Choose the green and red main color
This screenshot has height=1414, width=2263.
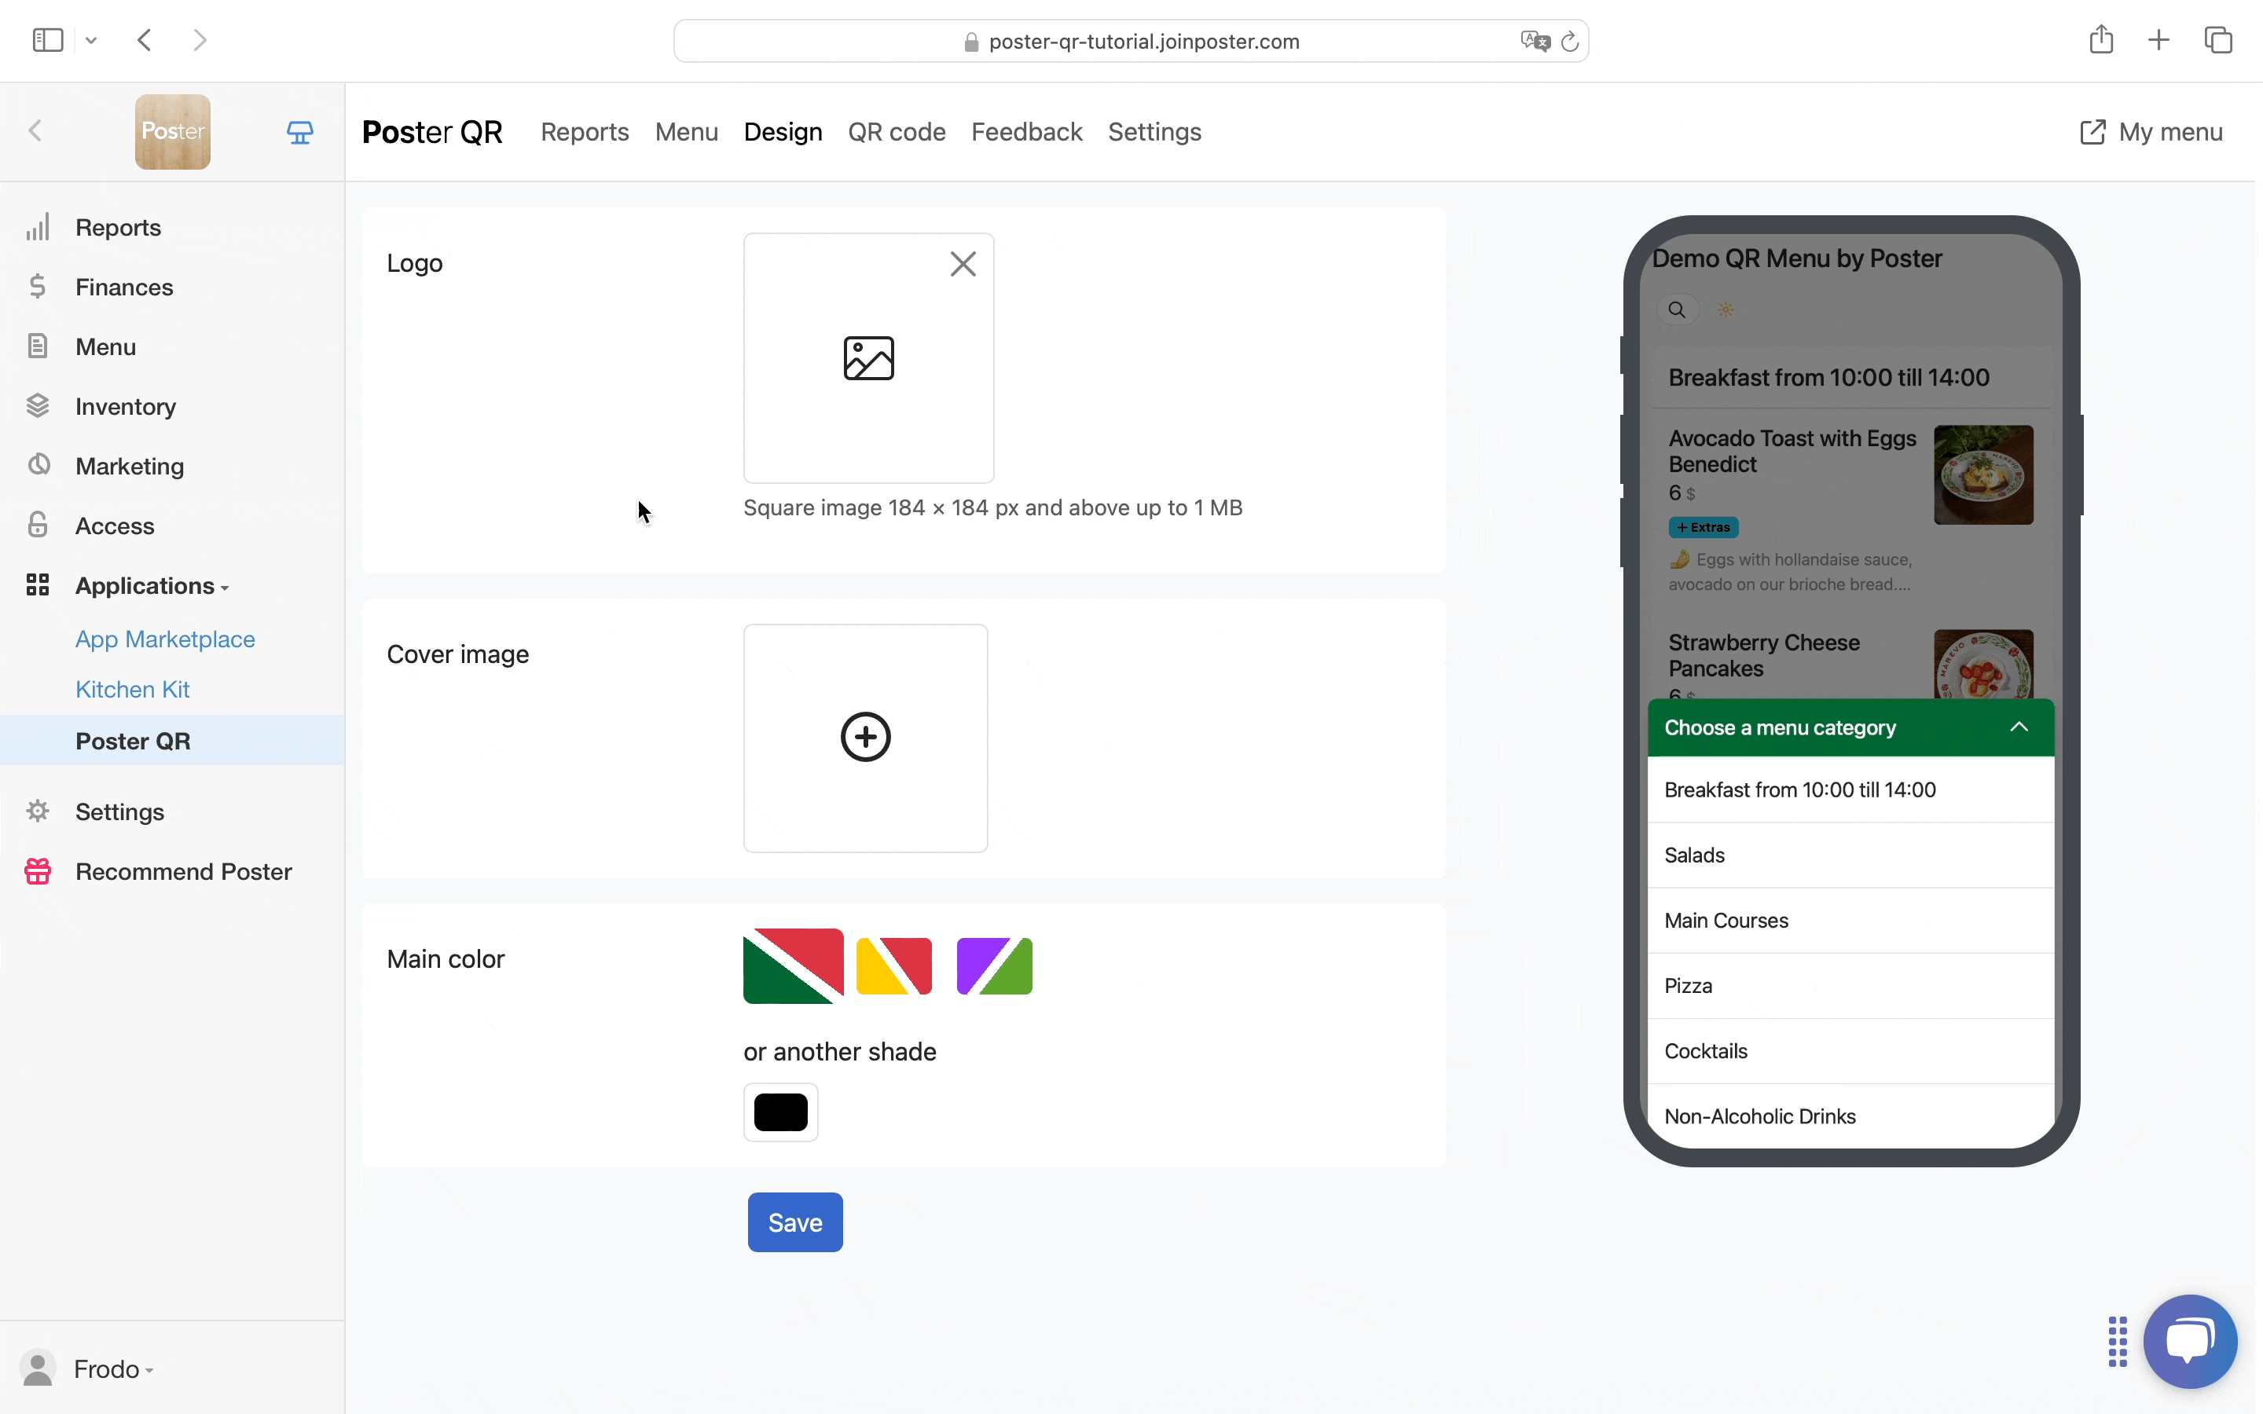[793, 966]
